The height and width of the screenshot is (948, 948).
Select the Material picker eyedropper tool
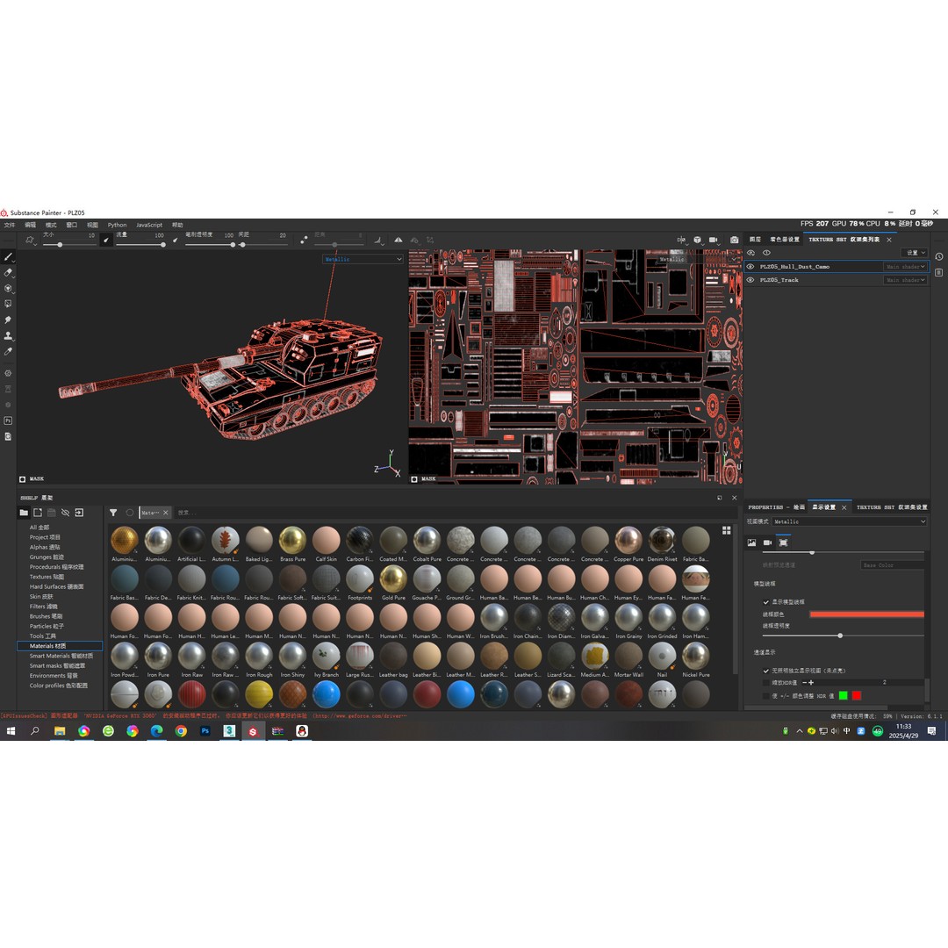(x=8, y=351)
